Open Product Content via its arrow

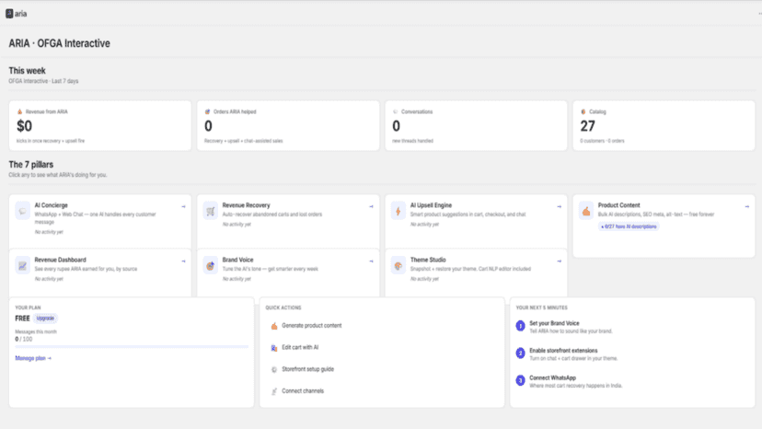(747, 207)
